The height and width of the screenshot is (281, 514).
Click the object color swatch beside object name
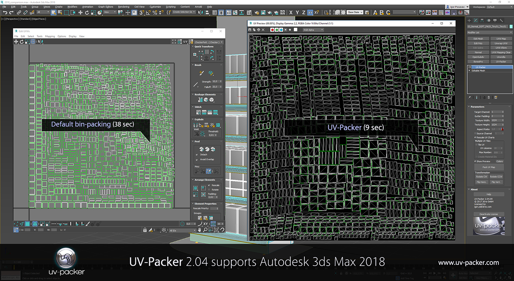510,26
